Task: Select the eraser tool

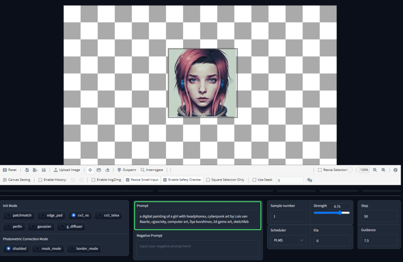Action: click(107, 170)
